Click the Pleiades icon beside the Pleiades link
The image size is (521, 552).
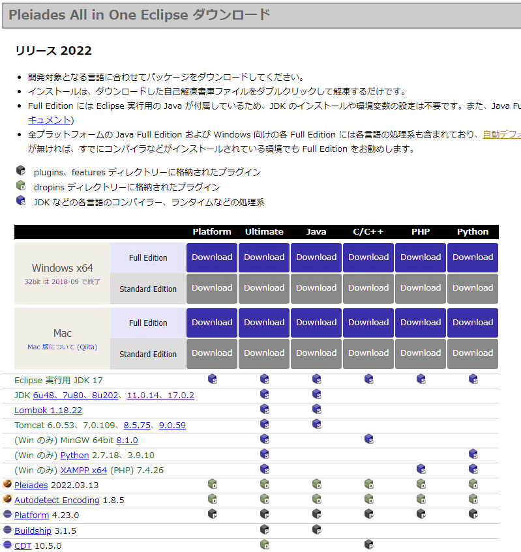[x=7, y=484]
